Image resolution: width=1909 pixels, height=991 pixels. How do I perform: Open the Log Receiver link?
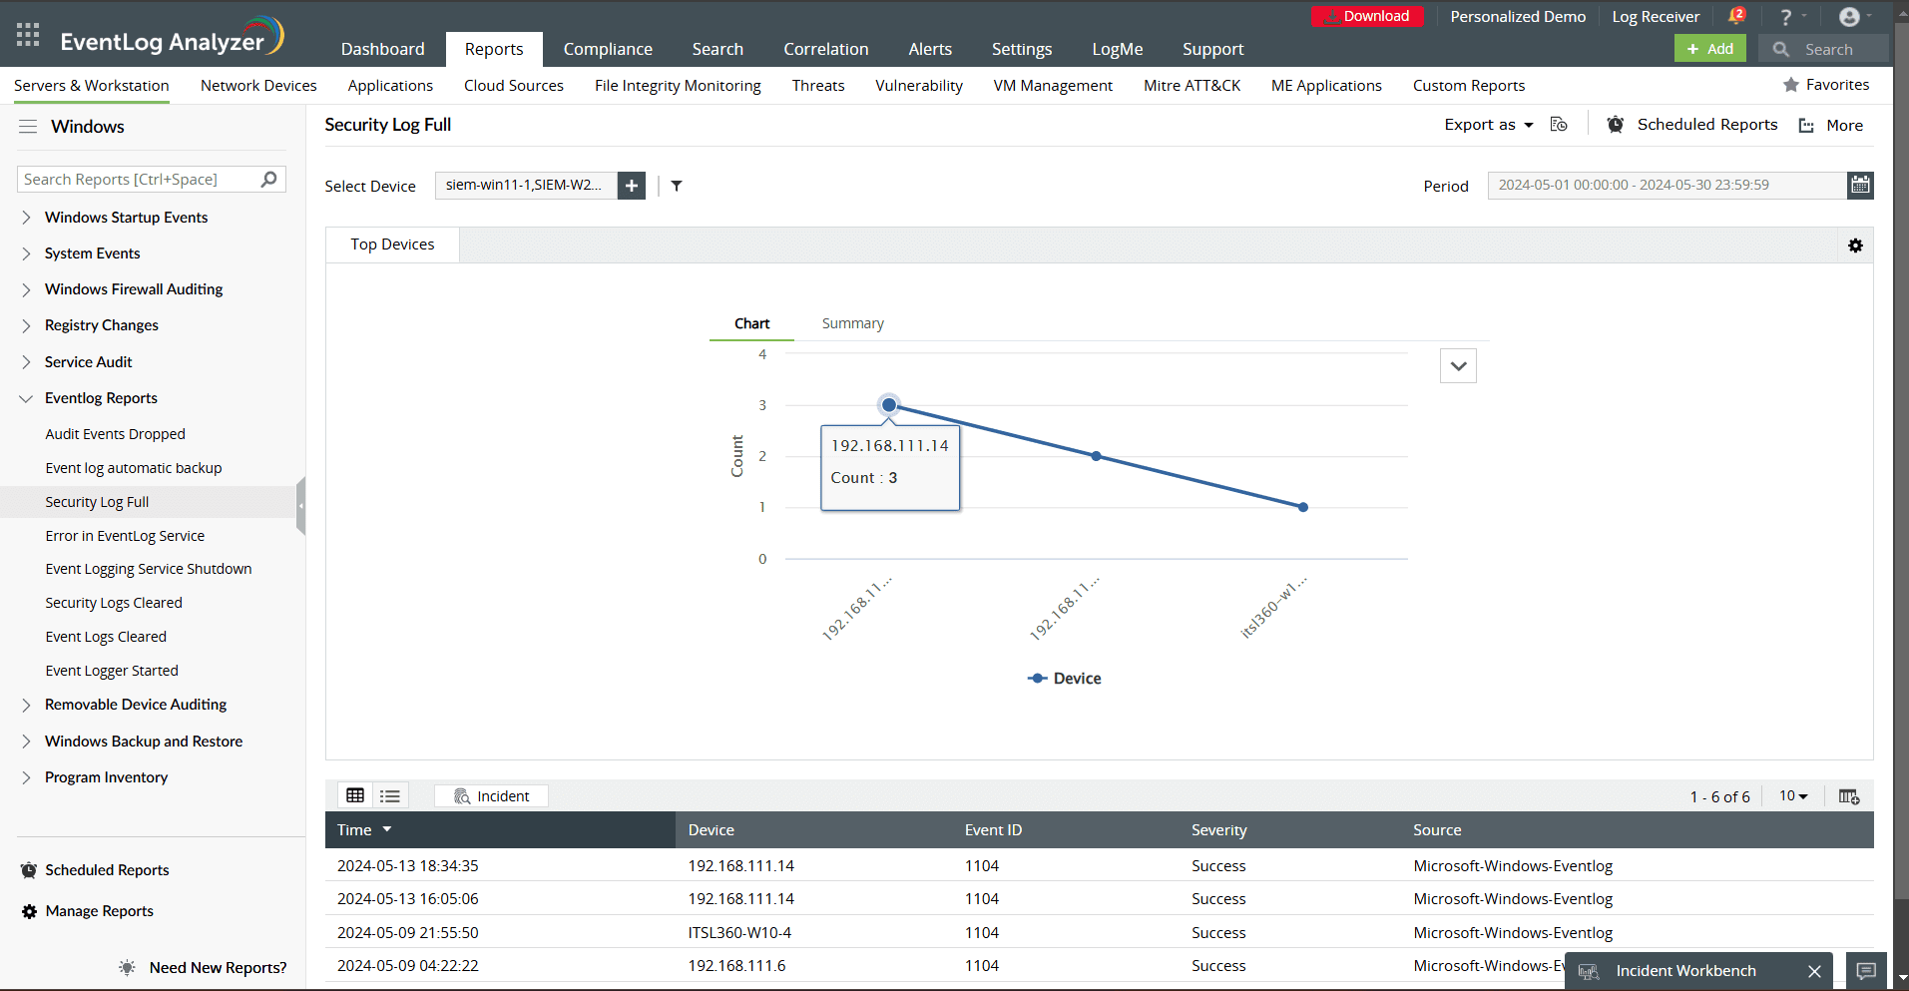coord(1656,17)
